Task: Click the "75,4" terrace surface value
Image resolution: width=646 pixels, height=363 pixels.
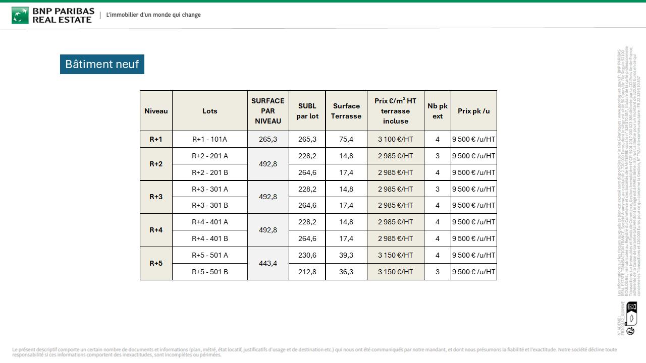Action: coord(346,139)
